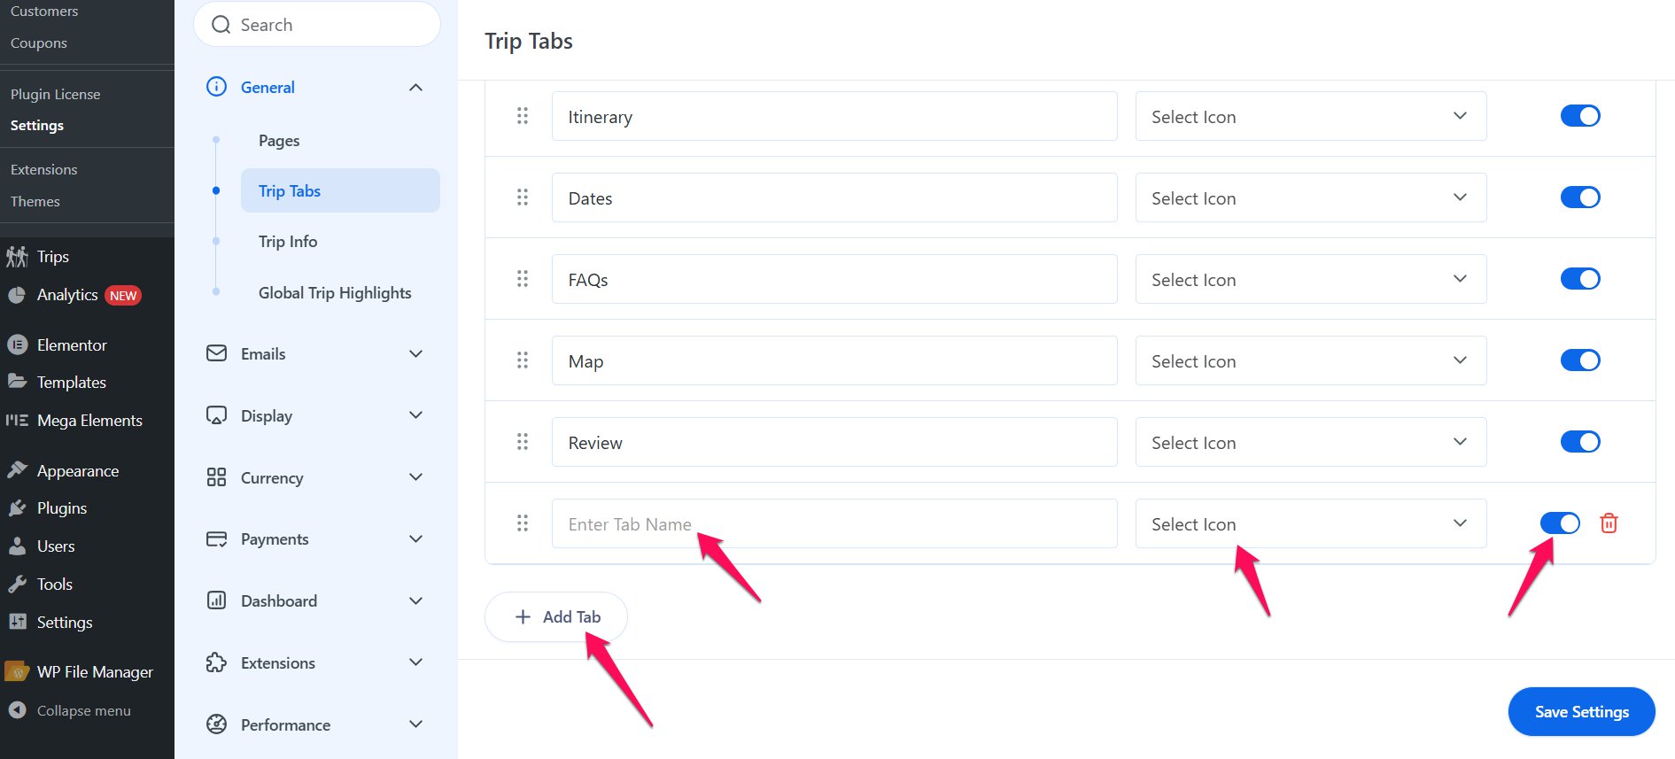
Task: Toggle the Map tab off
Action: pyautogui.click(x=1580, y=360)
